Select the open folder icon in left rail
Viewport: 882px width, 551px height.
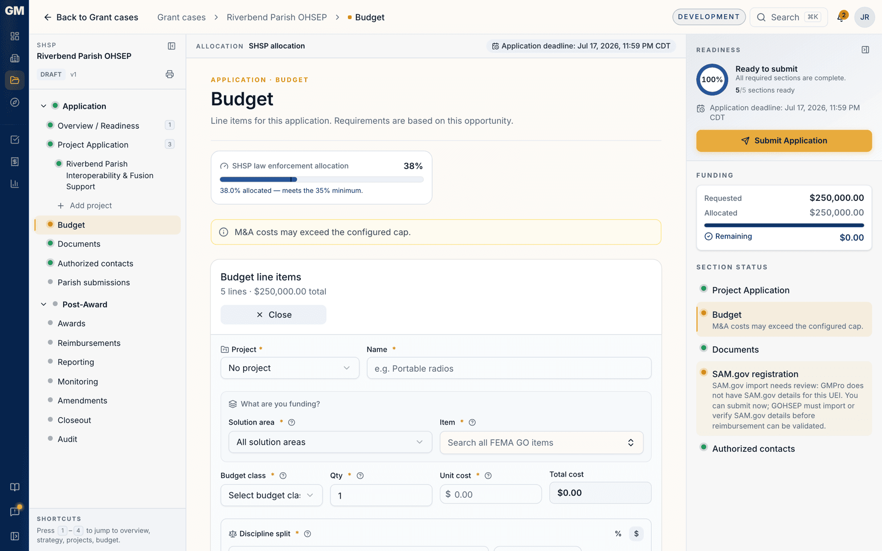[15, 80]
